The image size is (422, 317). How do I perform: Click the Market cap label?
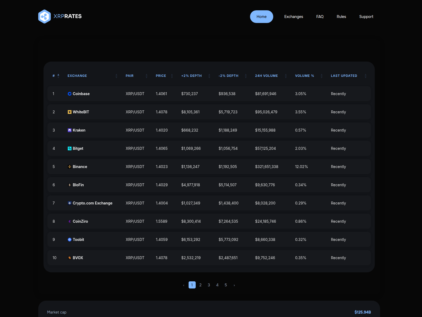click(57, 312)
